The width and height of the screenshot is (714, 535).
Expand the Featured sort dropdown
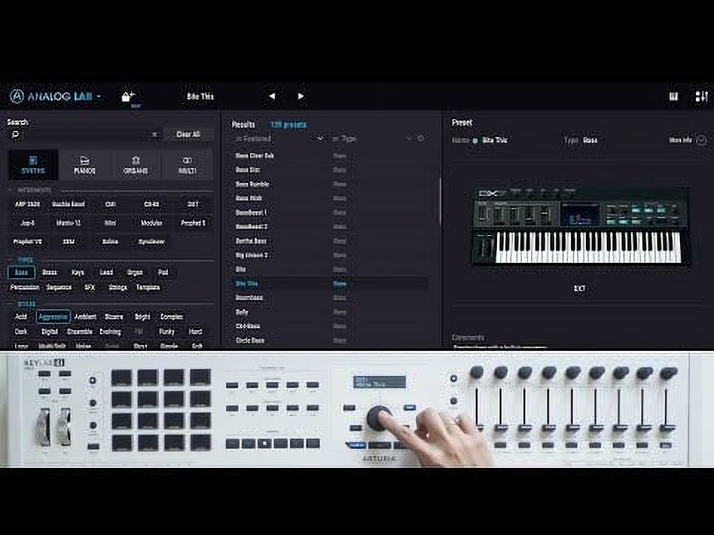320,139
